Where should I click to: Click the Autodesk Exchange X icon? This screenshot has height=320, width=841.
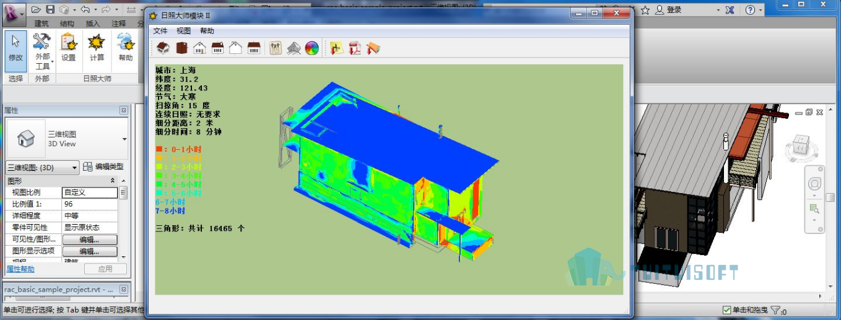point(730,10)
